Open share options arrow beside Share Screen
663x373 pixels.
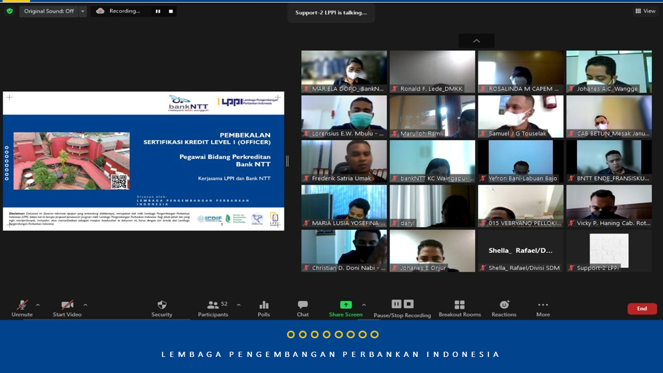(364, 305)
